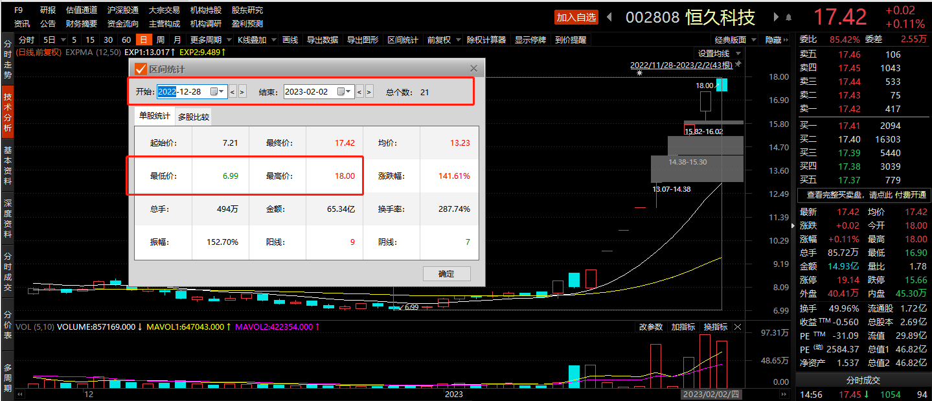Click the 确定 button in dialog

pos(446,274)
